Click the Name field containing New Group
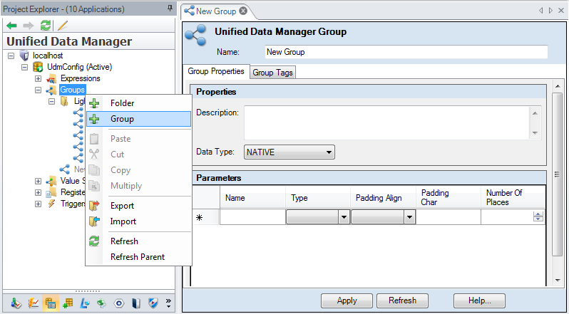This screenshot has width=569, height=314. [406, 52]
